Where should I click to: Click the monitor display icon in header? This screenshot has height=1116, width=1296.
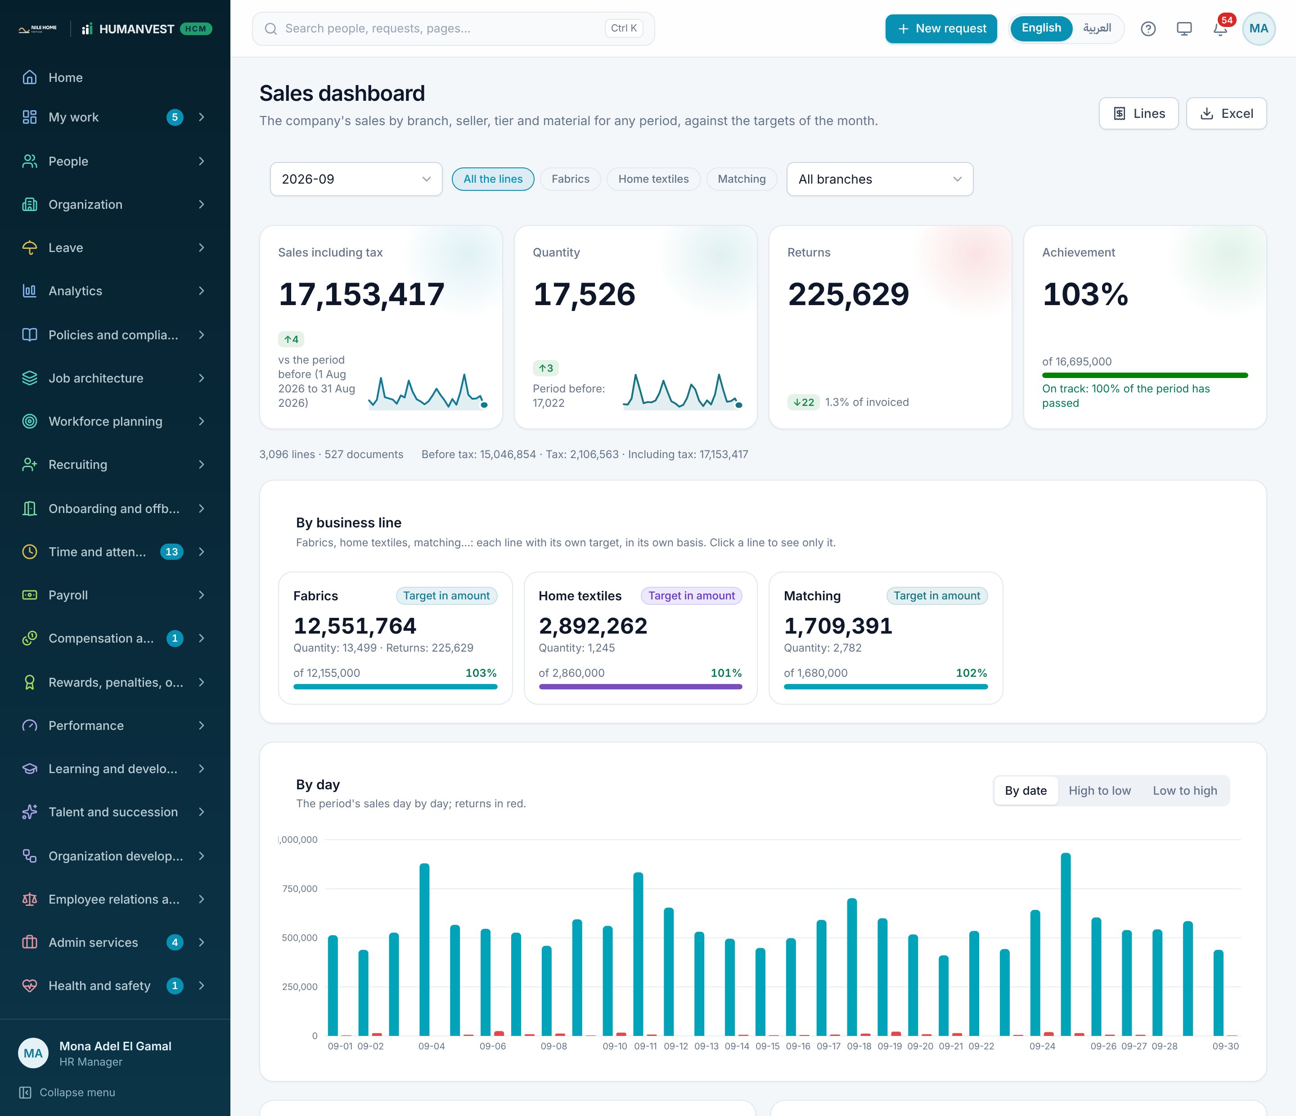[x=1184, y=29]
